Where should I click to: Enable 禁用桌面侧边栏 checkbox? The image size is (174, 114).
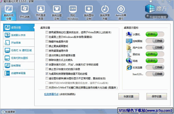[47, 32]
